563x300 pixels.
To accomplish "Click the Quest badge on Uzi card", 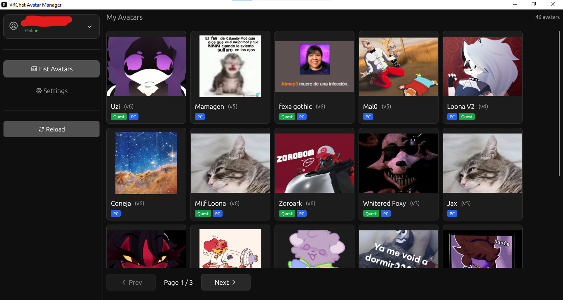I will click(x=119, y=117).
